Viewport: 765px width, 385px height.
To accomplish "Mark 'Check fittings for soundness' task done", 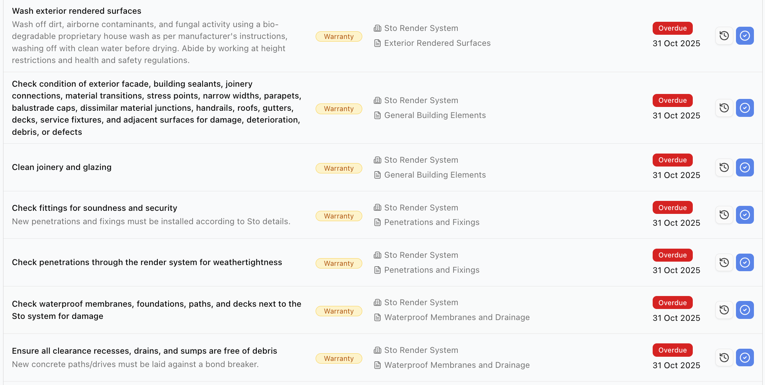I will coord(745,215).
